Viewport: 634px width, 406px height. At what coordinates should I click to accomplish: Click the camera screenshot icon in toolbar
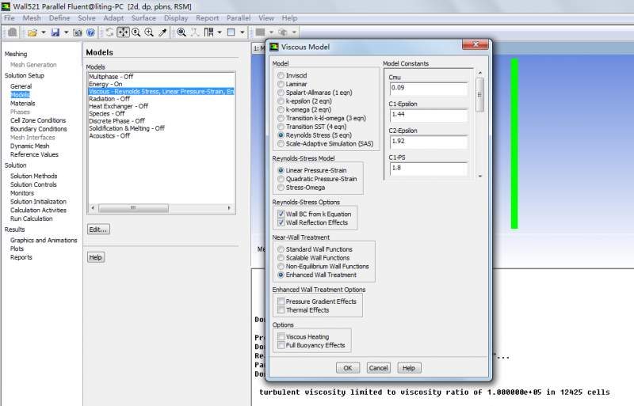pyautogui.click(x=77, y=32)
